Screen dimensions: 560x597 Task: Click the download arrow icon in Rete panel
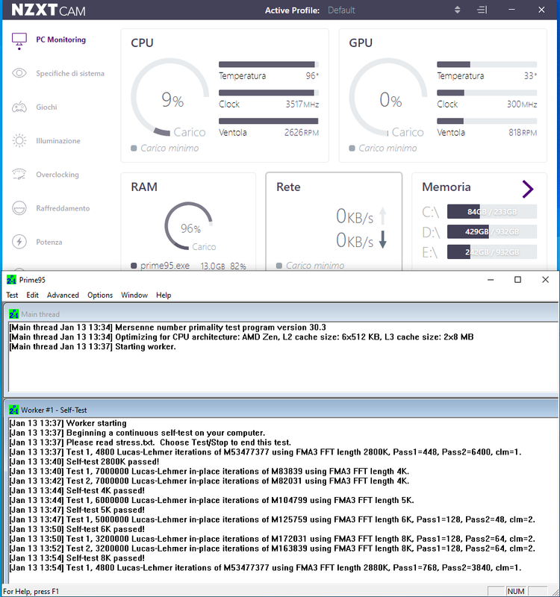coord(383,240)
